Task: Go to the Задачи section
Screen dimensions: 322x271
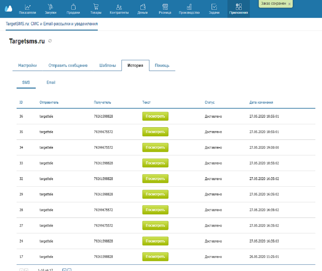Action: (x=214, y=9)
